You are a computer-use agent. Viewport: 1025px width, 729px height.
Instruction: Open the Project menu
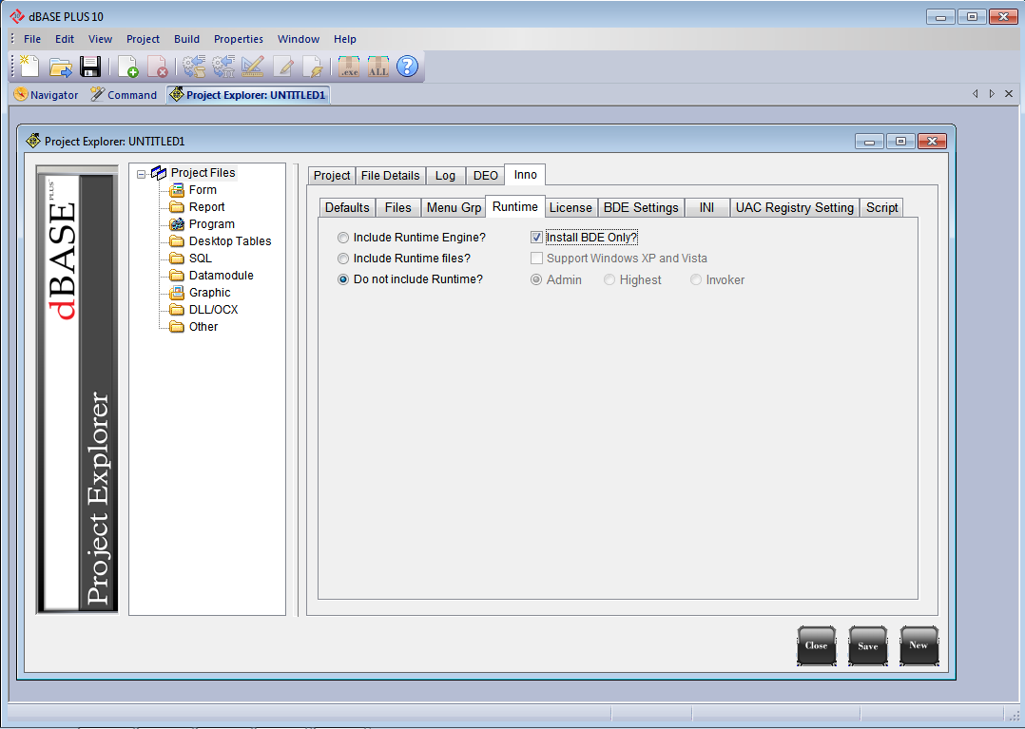pyautogui.click(x=144, y=39)
